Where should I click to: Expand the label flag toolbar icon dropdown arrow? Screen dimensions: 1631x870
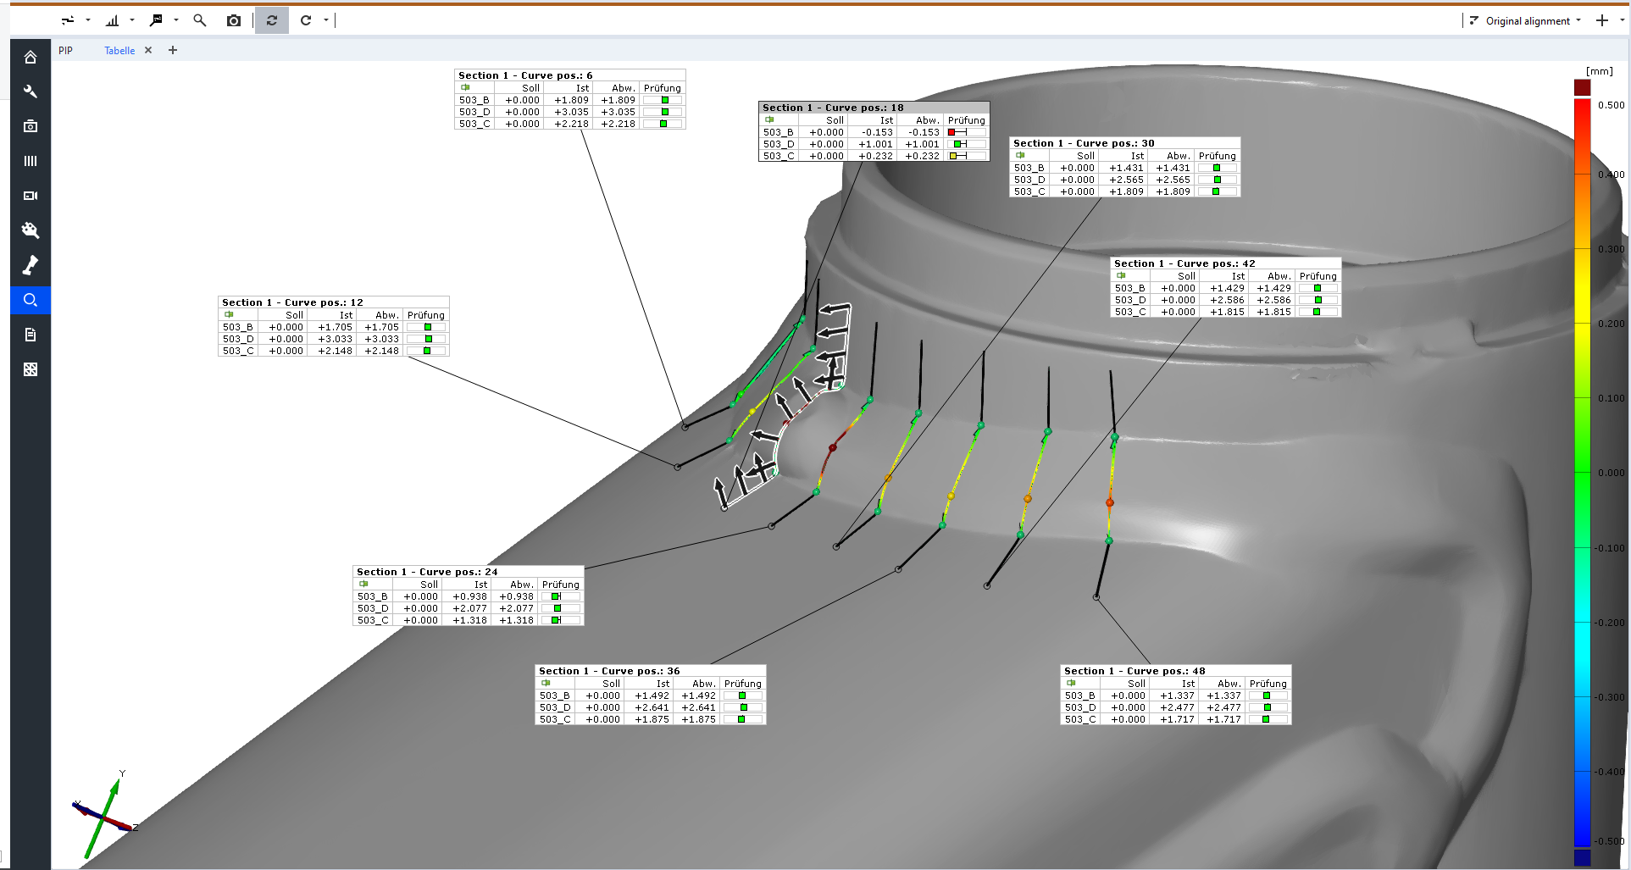(175, 20)
